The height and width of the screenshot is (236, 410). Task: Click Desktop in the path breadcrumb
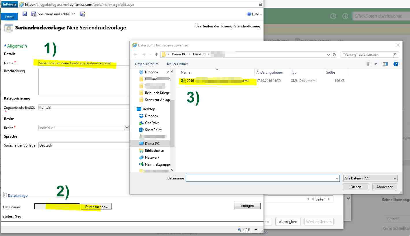199,54
